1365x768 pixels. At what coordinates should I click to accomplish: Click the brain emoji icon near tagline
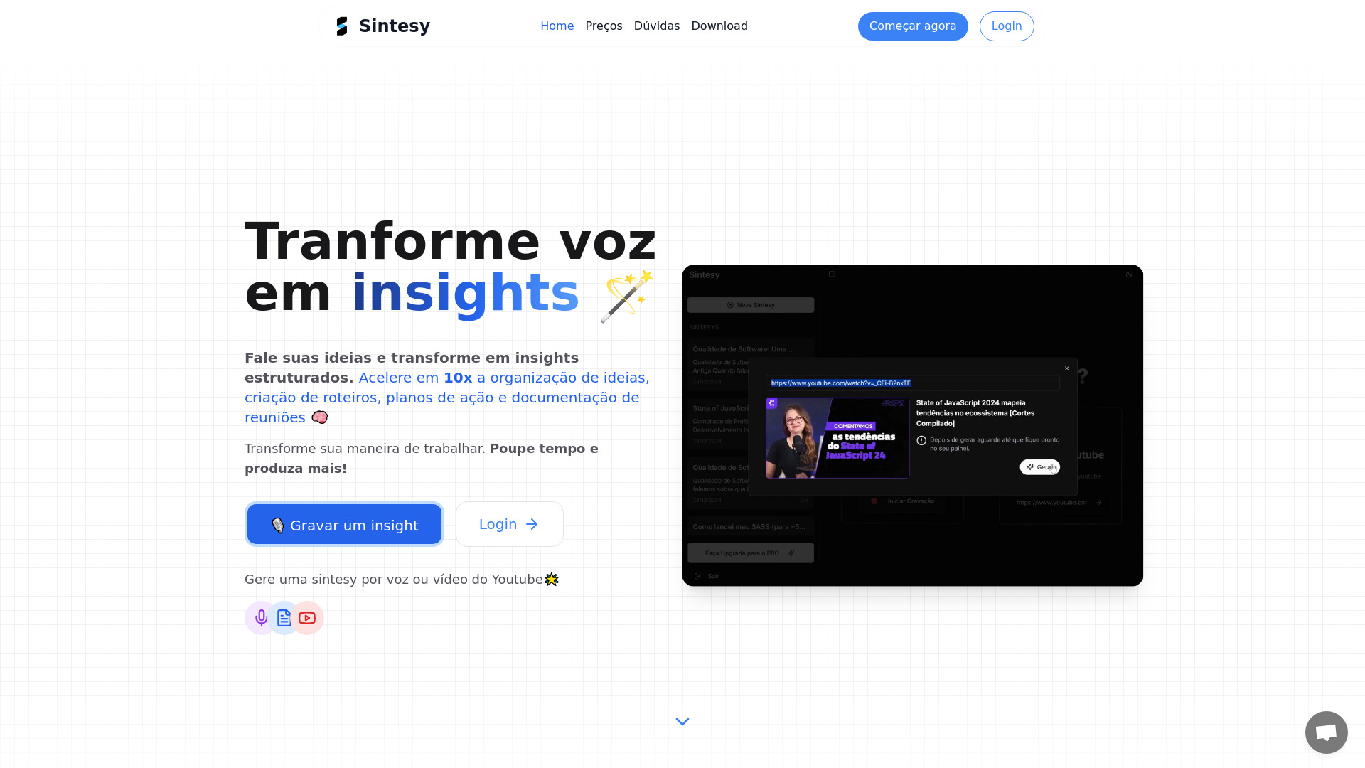[x=318, y=417]
